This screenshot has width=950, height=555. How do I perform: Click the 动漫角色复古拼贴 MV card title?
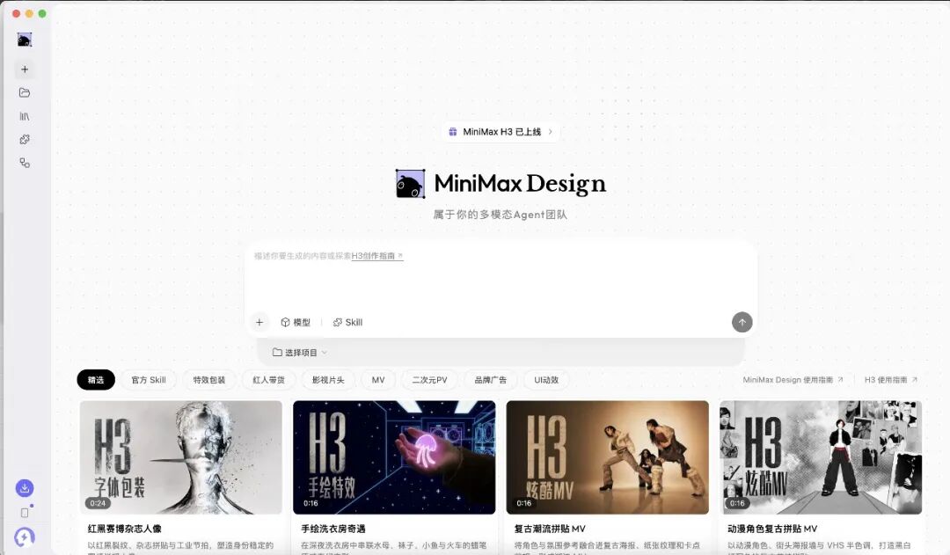coord(772,529)
